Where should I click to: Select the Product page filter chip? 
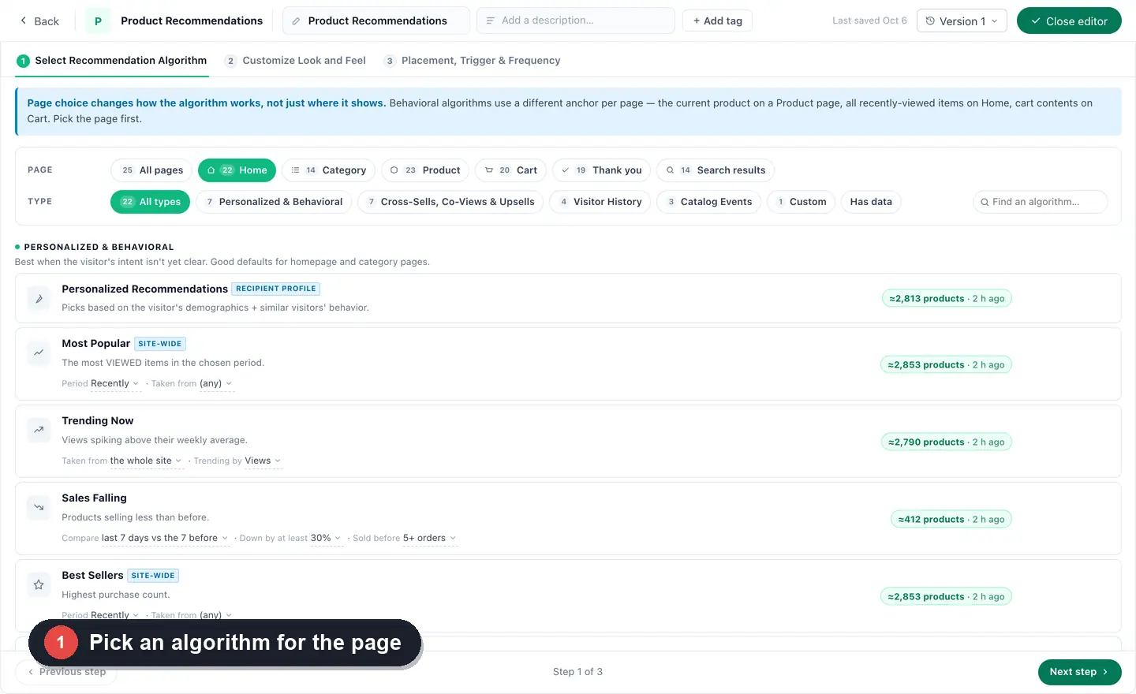point(425,170)
